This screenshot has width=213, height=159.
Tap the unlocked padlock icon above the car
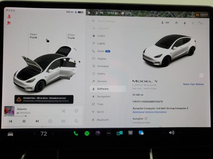[47, 40]
